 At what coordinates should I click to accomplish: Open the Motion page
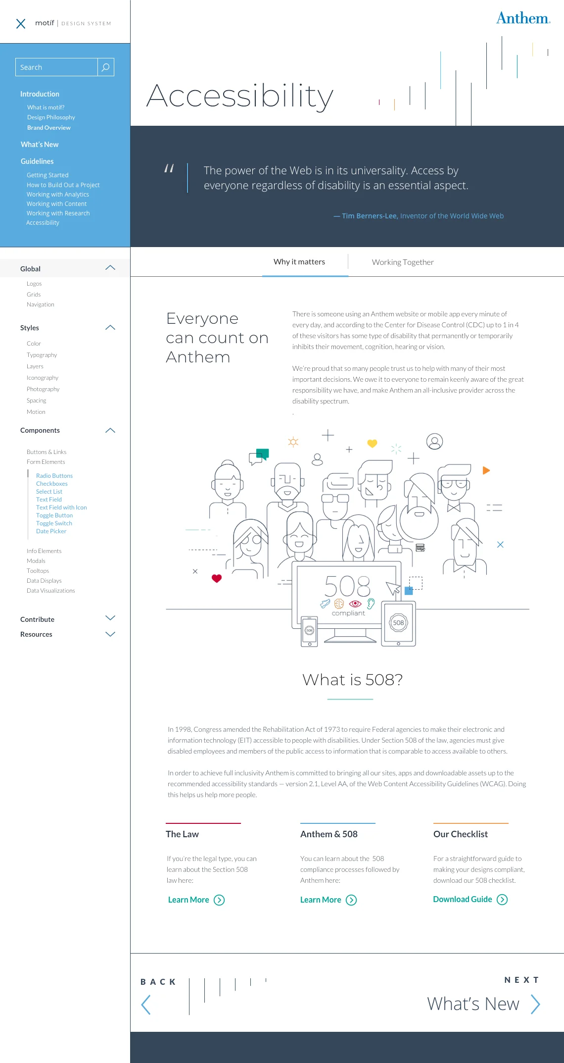tap(36, 412)
